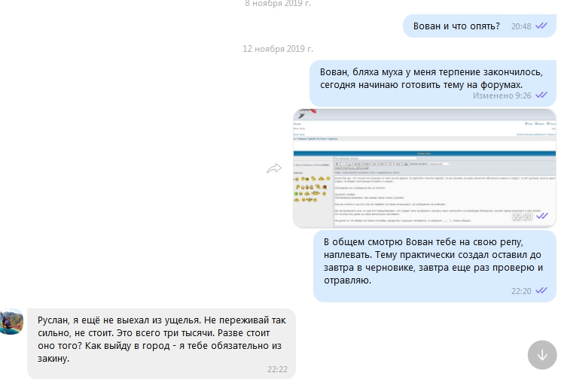Click the 22:22 timestamp on incoming message
Image resolution: width=561 pixels, height=379 pixels.
tap(276, 369)
